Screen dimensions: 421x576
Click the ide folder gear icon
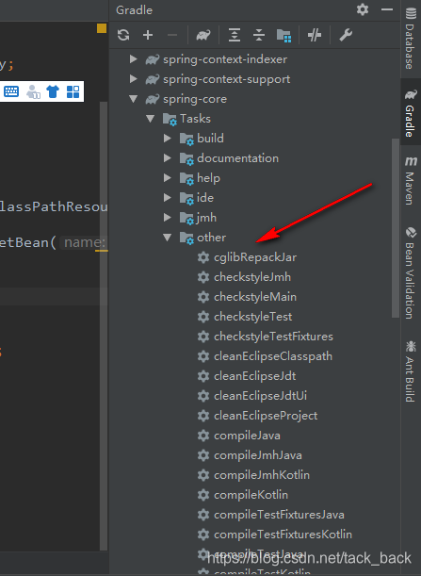(x=186, y=198)
